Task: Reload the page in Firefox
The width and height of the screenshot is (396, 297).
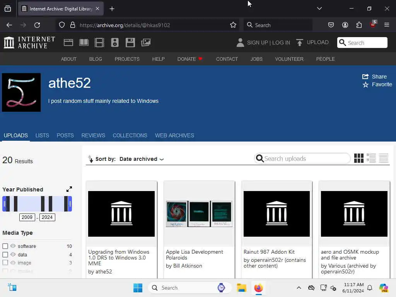Action: 37,25
